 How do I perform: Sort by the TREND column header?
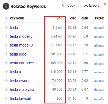99,18
